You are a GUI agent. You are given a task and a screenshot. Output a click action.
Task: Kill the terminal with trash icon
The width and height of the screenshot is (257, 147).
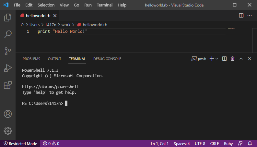tap(232, 59)
